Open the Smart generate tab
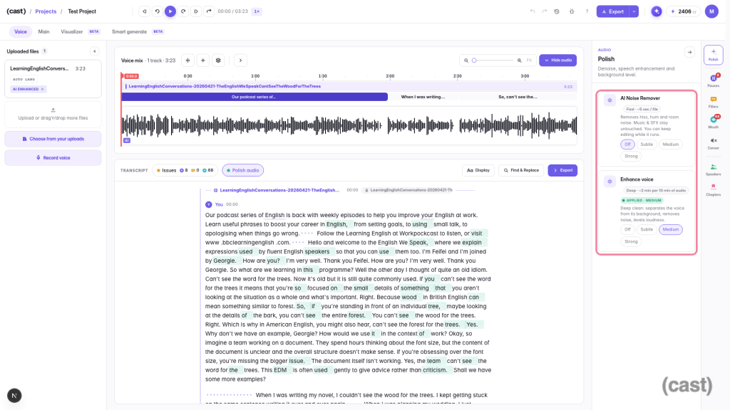 [130, 31]
